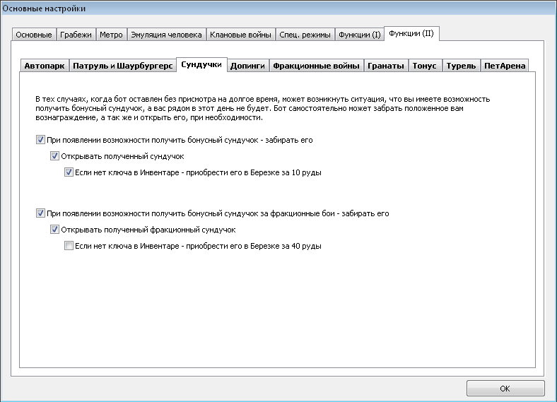Select the Сундучки sub-tab
The height and width of the screenshot is (402, 557).
coord(201,64)
